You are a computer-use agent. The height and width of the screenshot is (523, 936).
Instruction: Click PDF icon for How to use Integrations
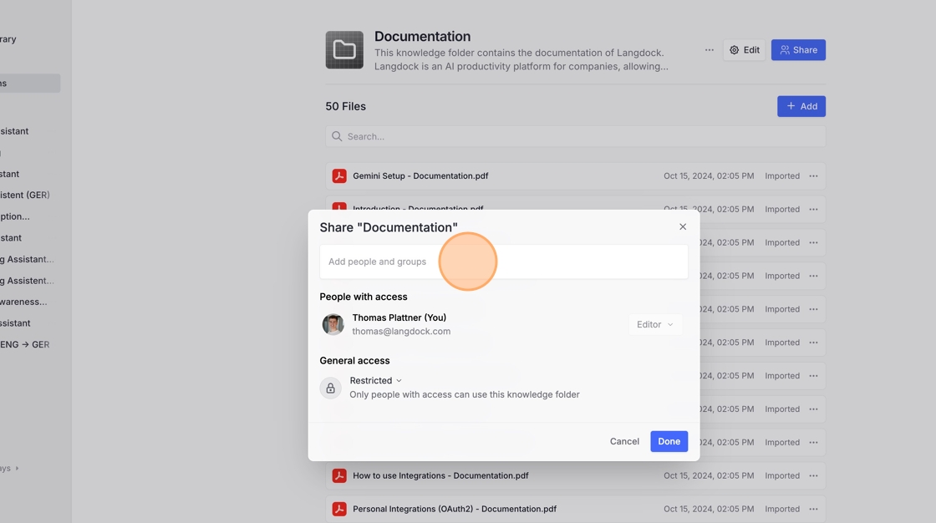tap(339, 475)
